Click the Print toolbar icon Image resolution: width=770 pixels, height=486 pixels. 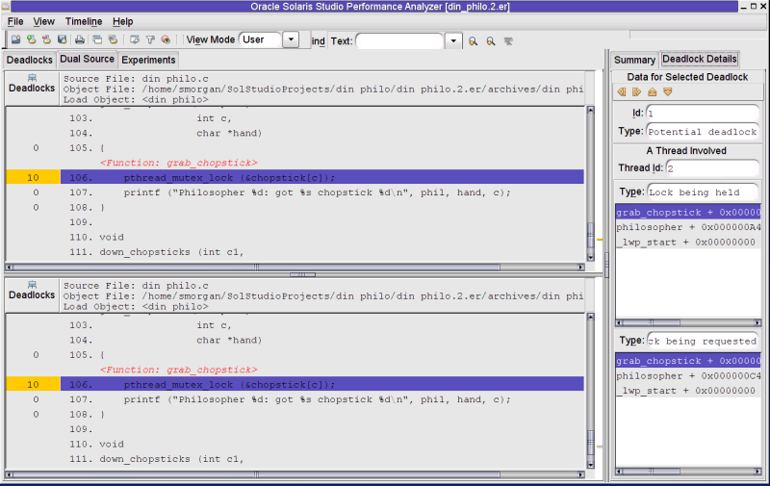80,39
